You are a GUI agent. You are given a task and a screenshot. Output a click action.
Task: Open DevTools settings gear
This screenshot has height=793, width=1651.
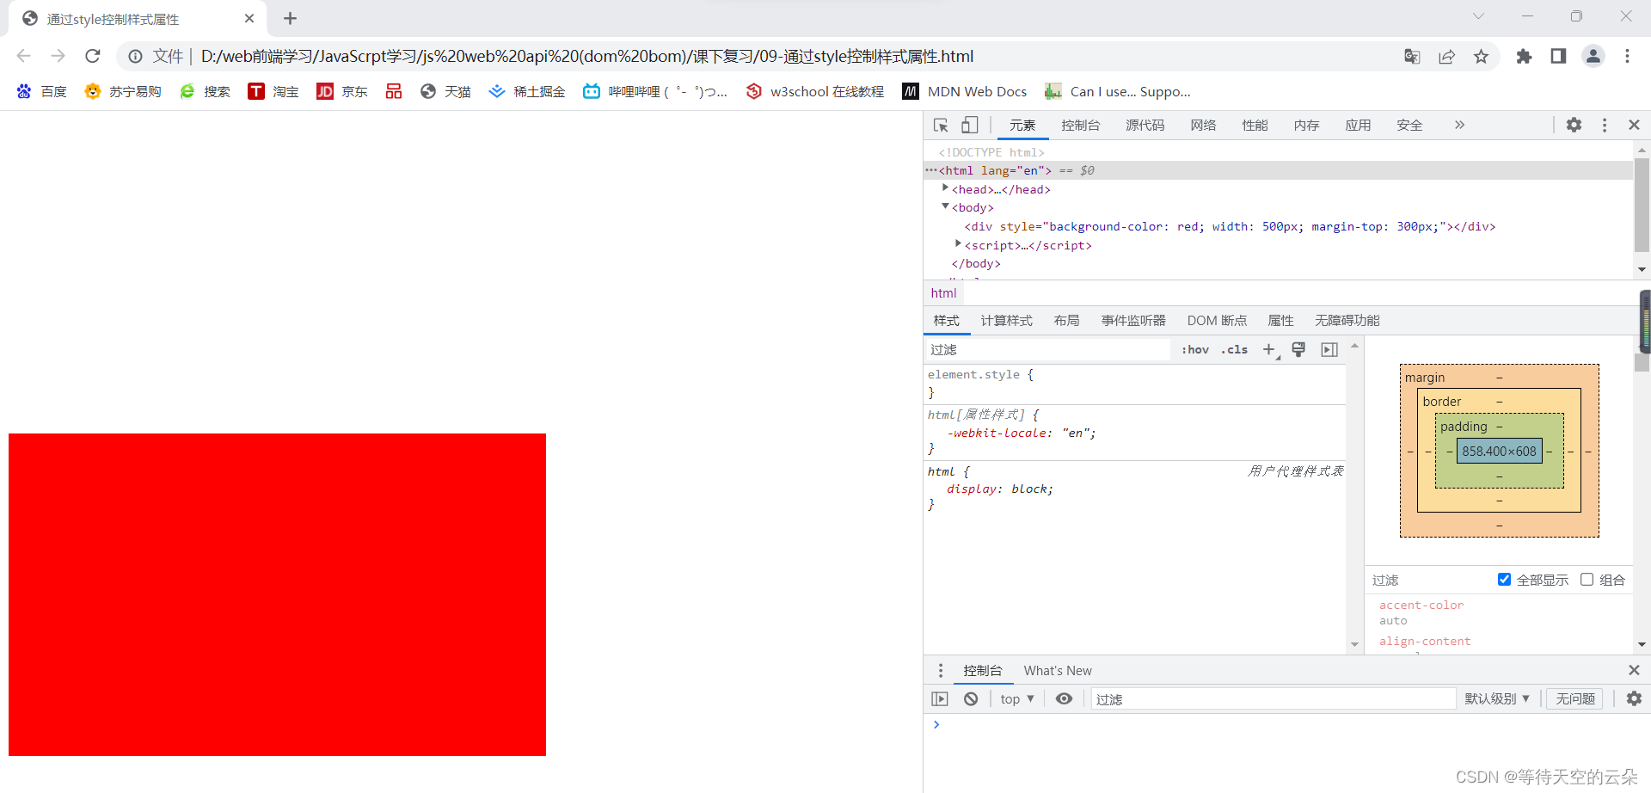point(1574,125)
